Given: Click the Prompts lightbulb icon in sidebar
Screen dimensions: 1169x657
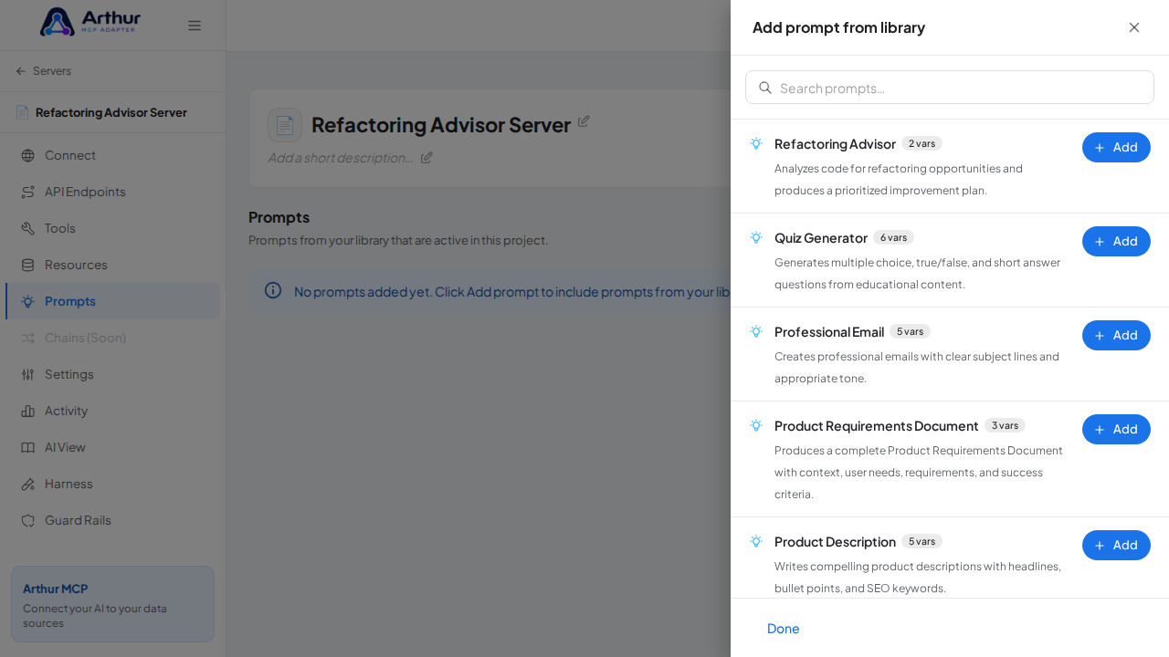Looking at the screenshot, I should 28,301.
